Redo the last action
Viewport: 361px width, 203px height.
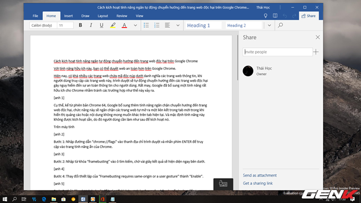tap(294, 16)
